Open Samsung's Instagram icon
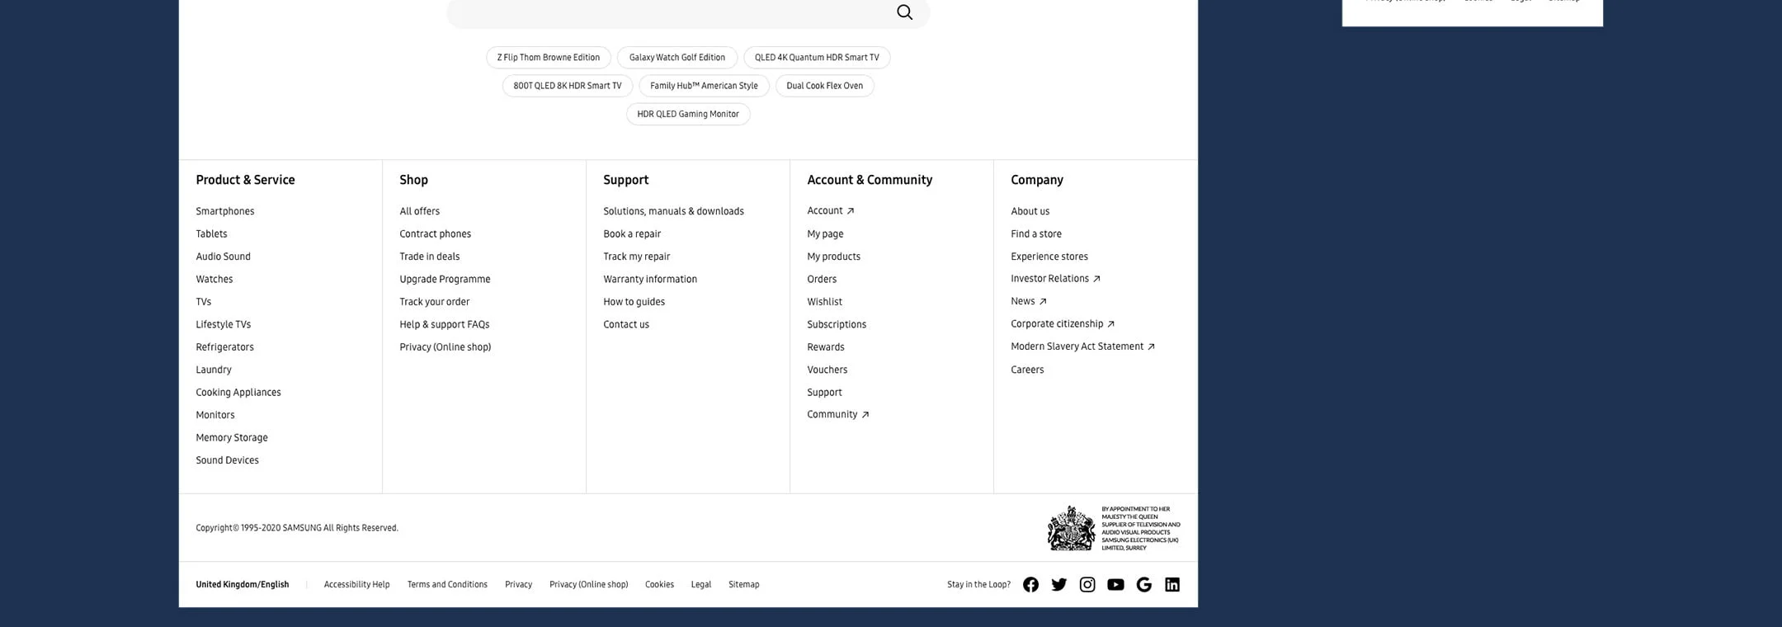Screen dimensions: 1782x627 pyautogui.click(x=1087, y=585)
